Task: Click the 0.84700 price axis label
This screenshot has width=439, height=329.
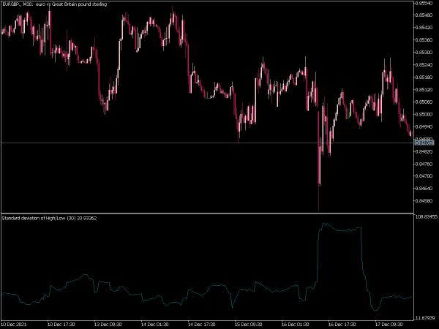Action: (424, 176)
